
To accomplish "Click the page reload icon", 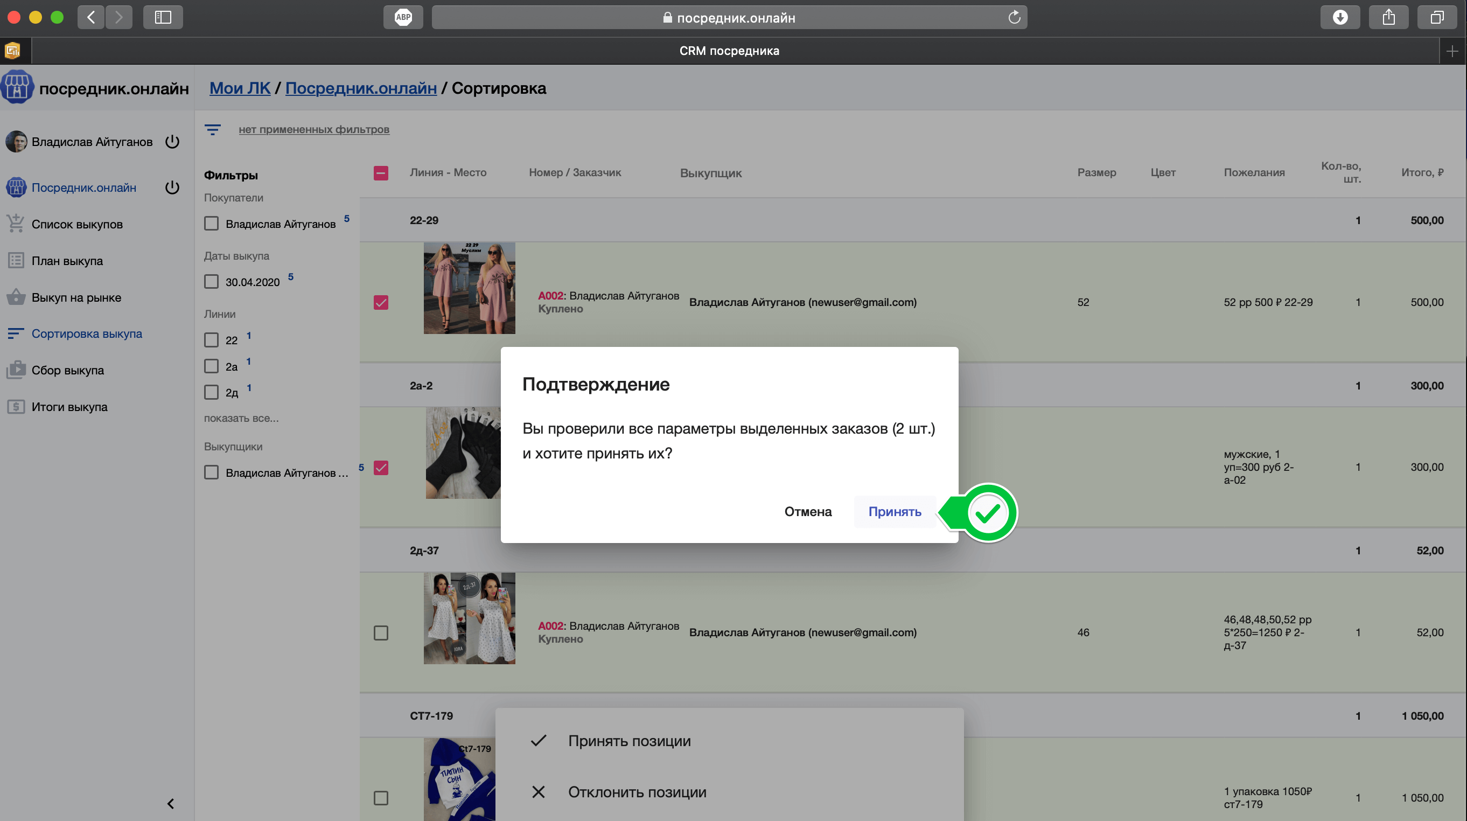I will (x=1014, y=17).
